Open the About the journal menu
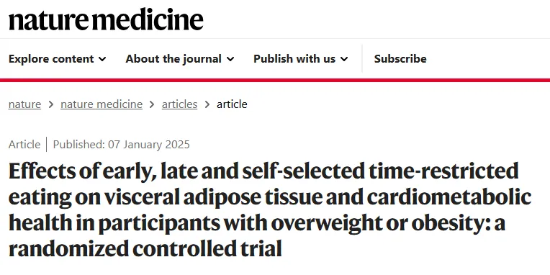 180,58
